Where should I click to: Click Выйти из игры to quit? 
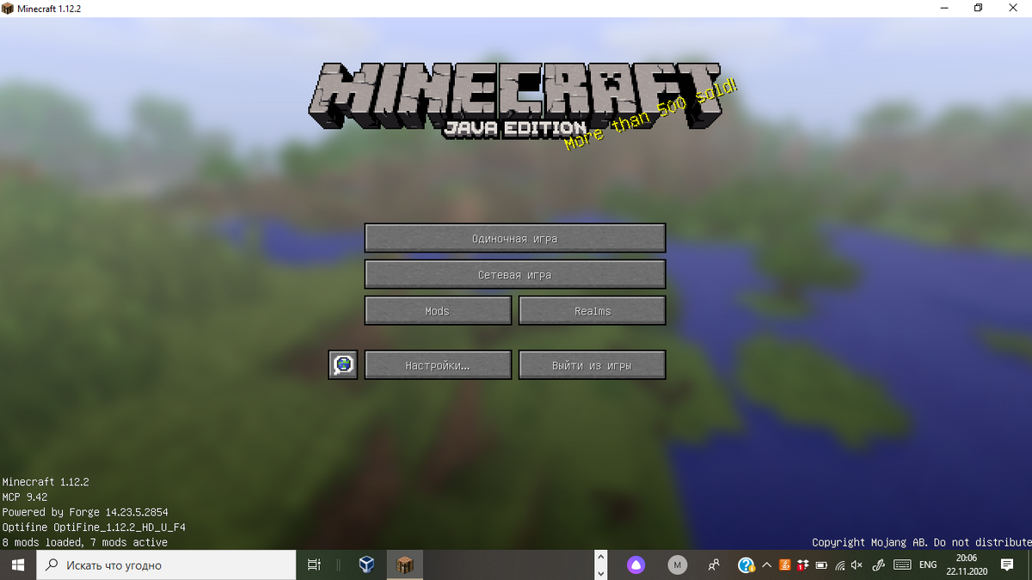coord(593,365)
